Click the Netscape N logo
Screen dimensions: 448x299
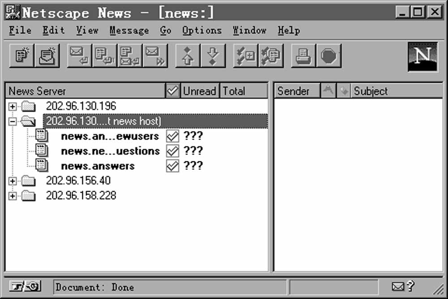pos(422,57)
